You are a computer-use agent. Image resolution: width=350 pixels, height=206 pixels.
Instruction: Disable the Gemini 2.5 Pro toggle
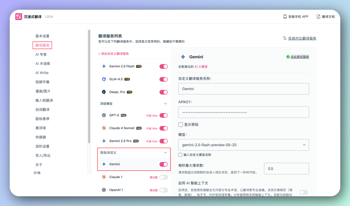point(164,141)
